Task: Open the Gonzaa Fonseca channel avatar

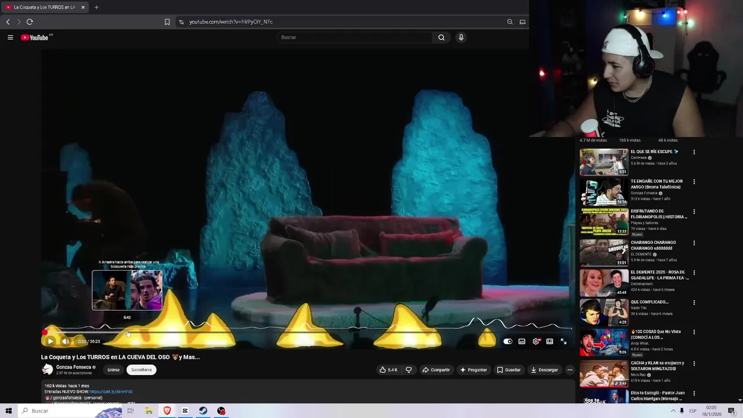Action: [47, 369]
